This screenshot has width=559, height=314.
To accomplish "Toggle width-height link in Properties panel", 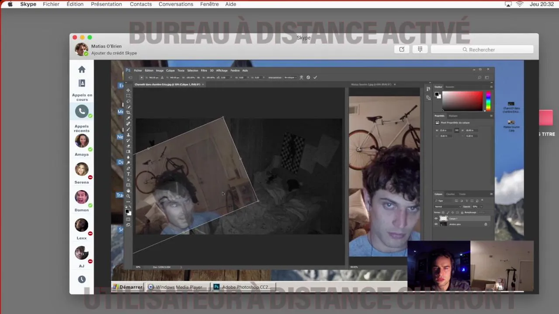I will 457,130.
